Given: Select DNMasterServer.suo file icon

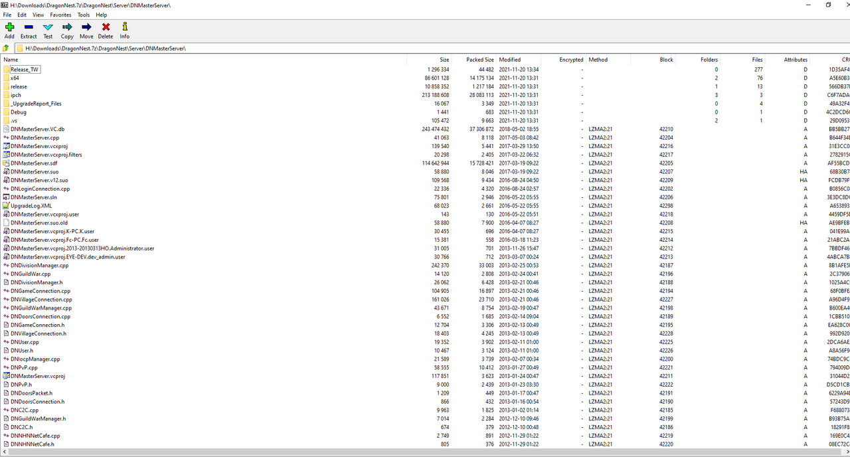Looking at the screenshot, I should pos(6,171).
